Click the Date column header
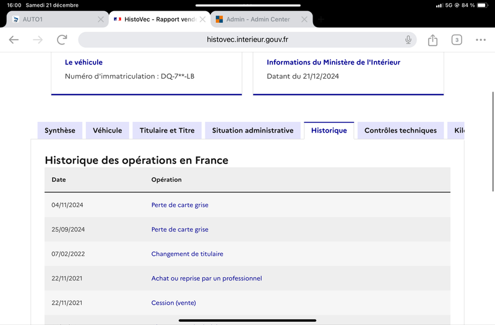The width and height of the screenshot is (495, 325). point(59,180)
